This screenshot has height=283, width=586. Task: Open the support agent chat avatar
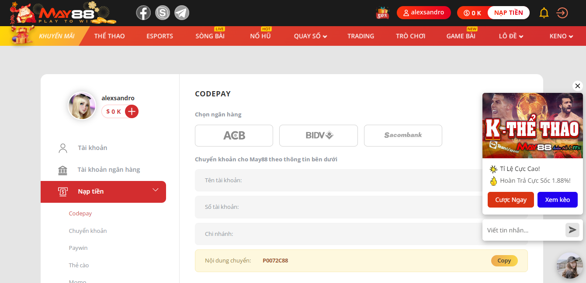point(570,266)
